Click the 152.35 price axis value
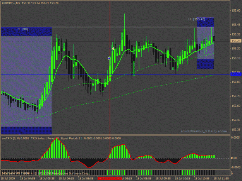Viewport: 242px width, 181px height. (236, 130)
